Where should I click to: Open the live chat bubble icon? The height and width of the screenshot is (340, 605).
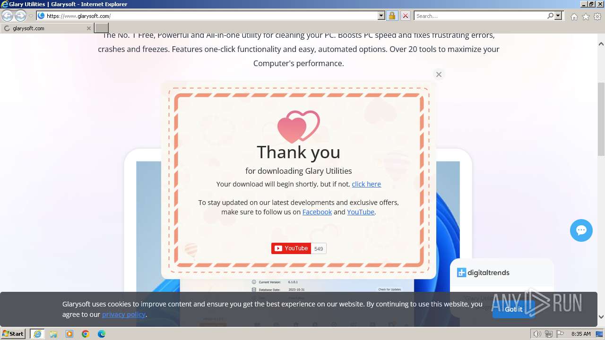581,230
